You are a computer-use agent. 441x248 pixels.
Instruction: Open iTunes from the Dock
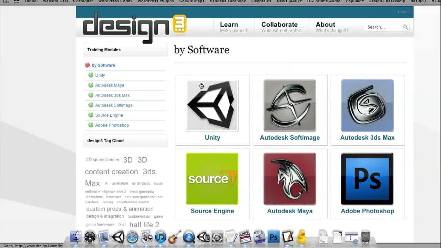160,237
